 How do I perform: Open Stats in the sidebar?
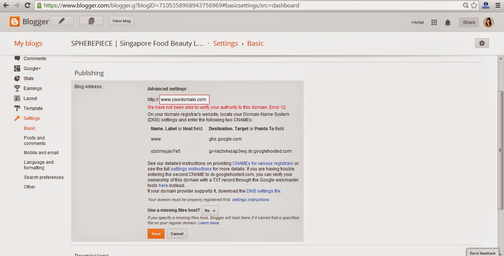point(29,78)
